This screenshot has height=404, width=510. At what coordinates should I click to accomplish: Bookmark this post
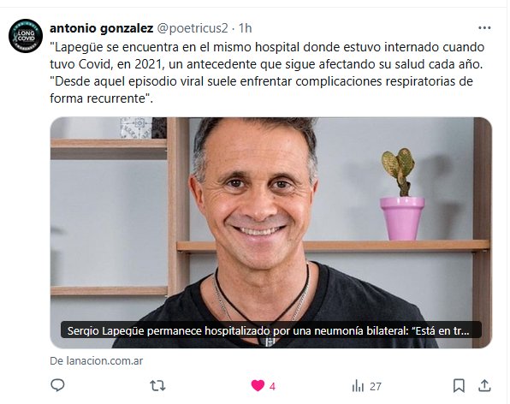459,386
